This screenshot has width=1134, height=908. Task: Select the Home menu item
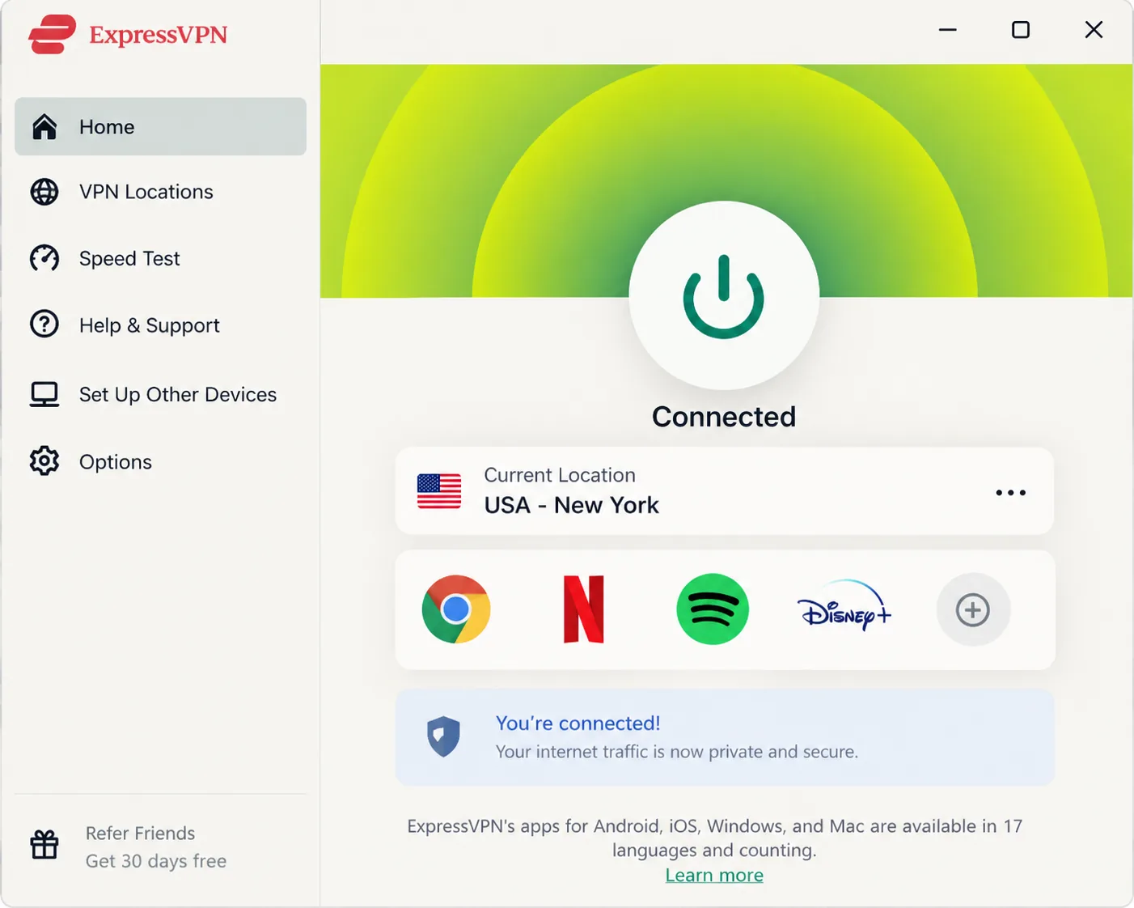pyautogui.click(x=160, y=126)
